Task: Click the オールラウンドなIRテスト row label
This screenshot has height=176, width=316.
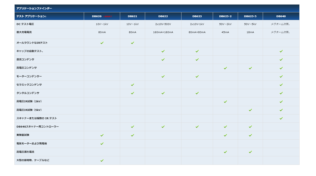Action: click(32, 43)
